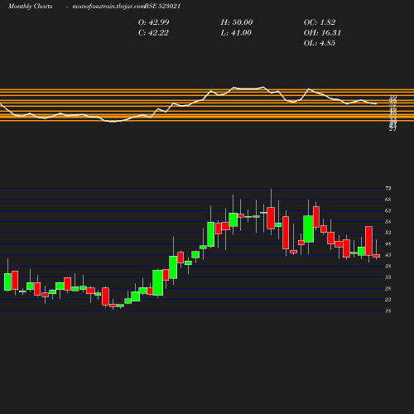Select the 'L: 41.00' low value

point(236,33)
